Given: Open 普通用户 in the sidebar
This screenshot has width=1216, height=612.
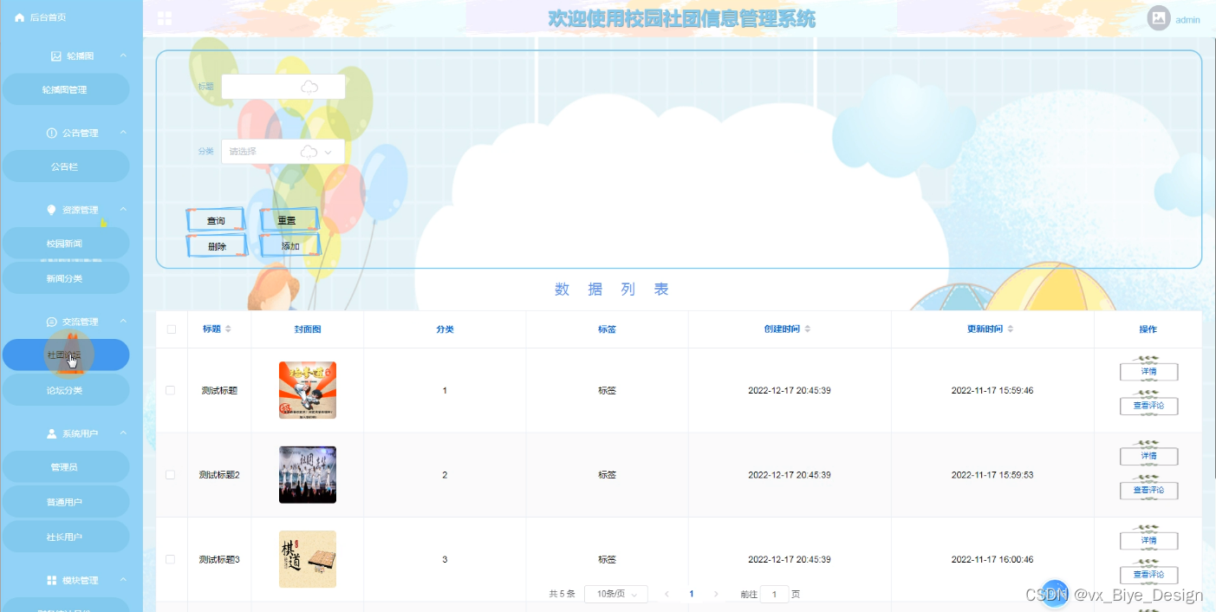Looking at the screenshot, I should [66, 502].
